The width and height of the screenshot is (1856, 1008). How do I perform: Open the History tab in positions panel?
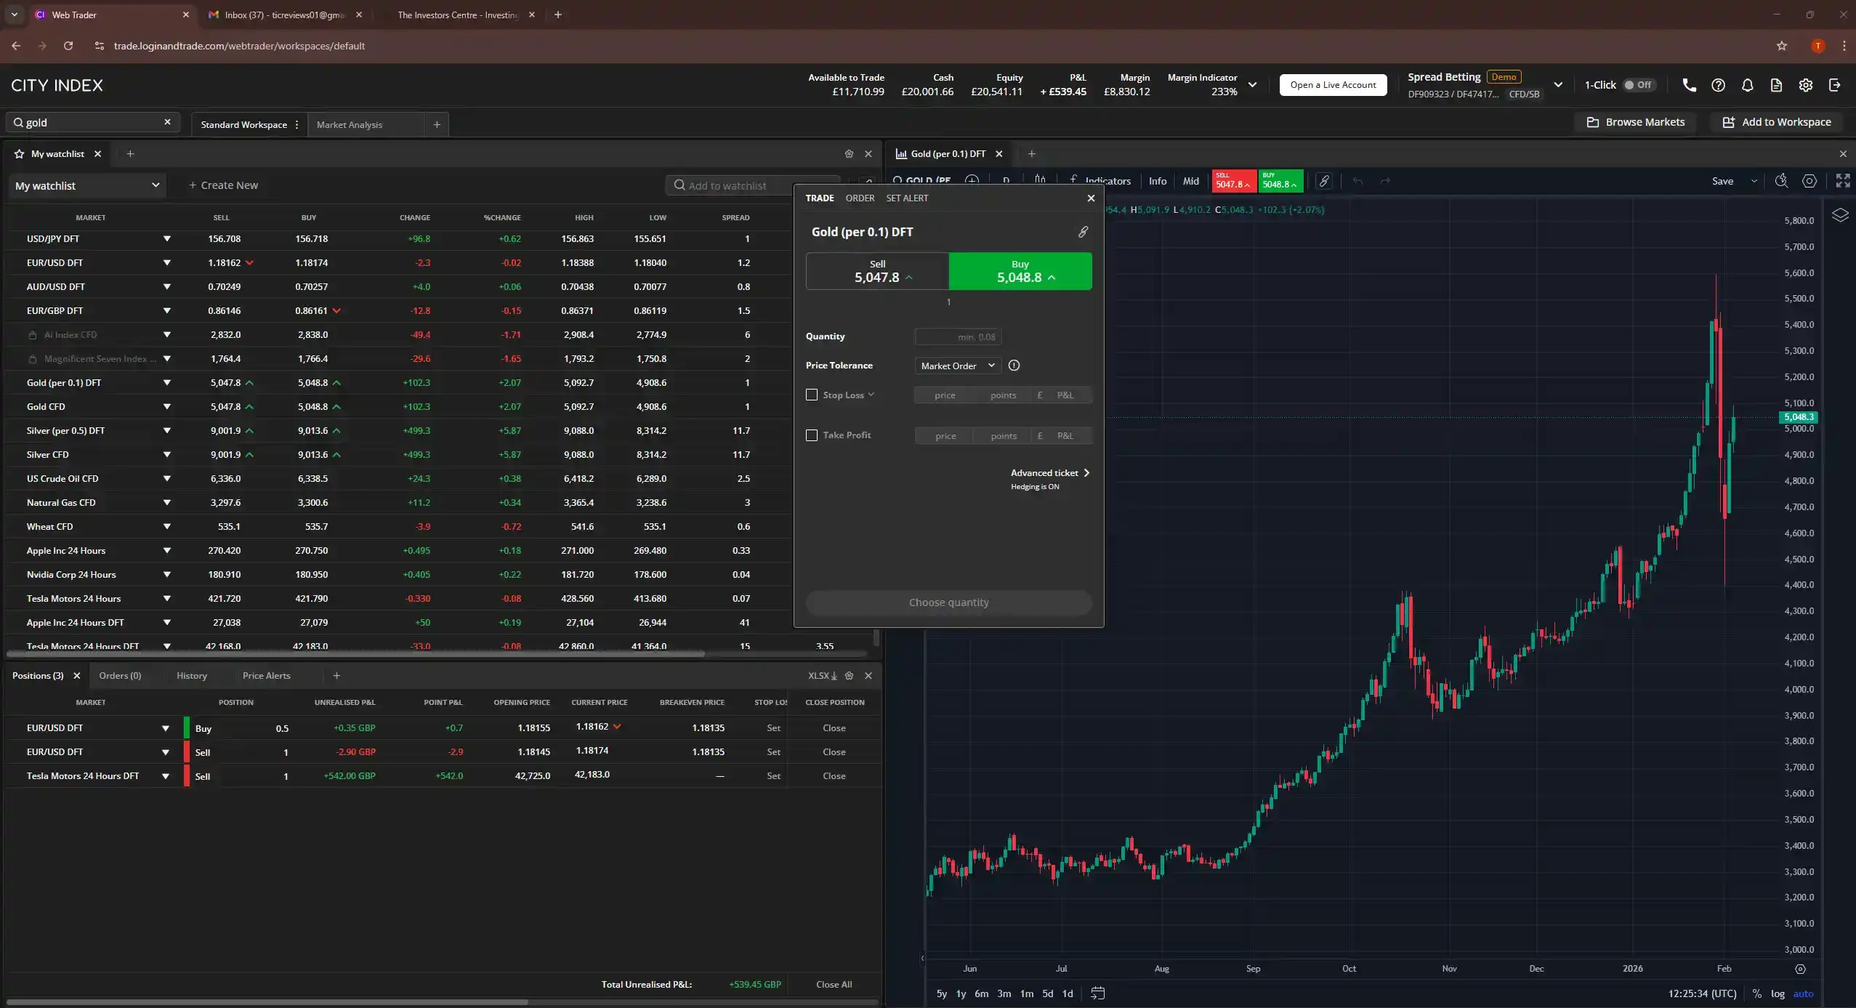point(192,675)
